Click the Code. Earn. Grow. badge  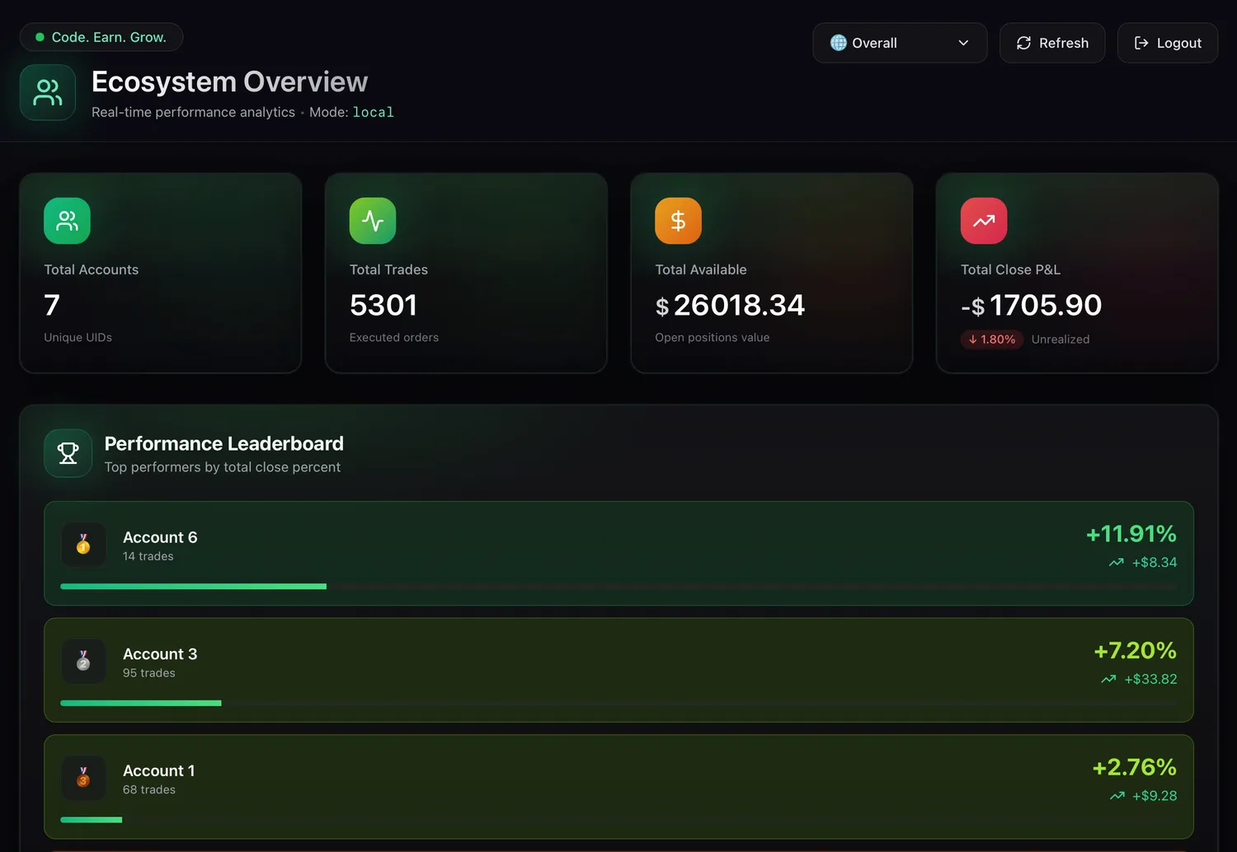101,36
